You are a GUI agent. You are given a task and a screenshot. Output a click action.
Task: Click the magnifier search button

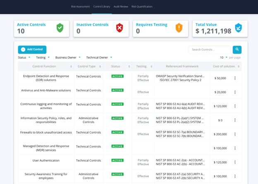(237, 50)
